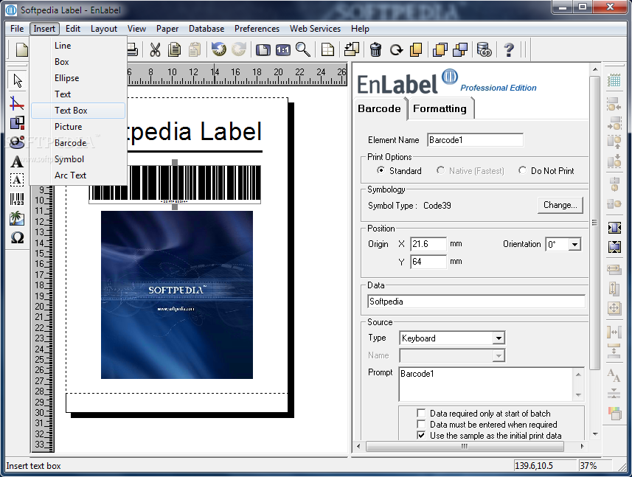Select the boxed A text box tool
This screenshot has width=632, height=477.
pos(17,180)
